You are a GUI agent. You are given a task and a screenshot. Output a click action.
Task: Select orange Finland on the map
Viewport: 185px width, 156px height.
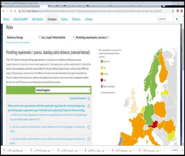click(x=163, y=71)
